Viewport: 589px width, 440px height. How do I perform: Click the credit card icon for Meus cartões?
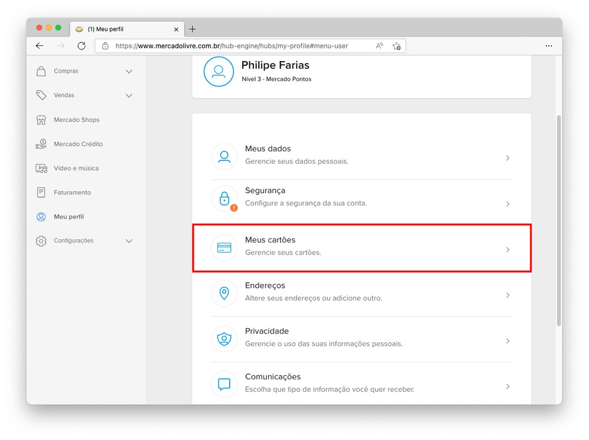pos(224,248)
